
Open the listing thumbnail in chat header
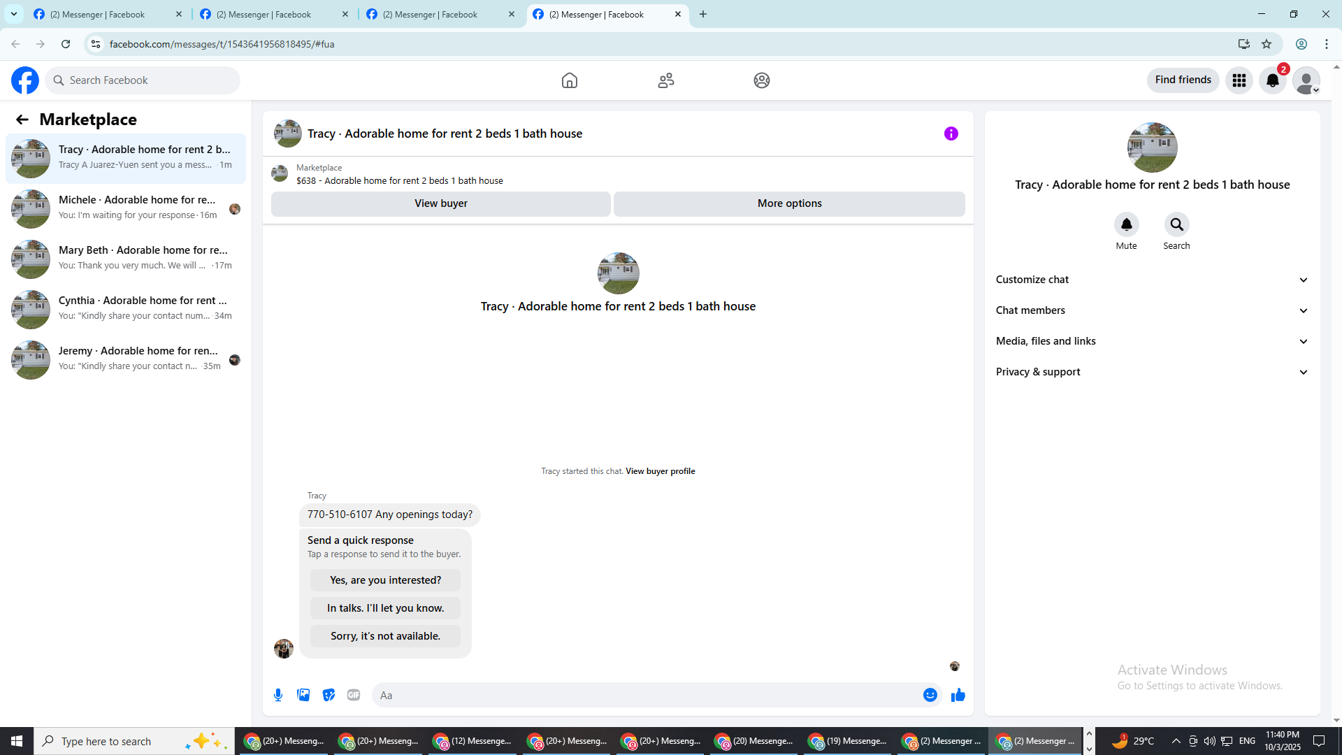coord(288,134)
